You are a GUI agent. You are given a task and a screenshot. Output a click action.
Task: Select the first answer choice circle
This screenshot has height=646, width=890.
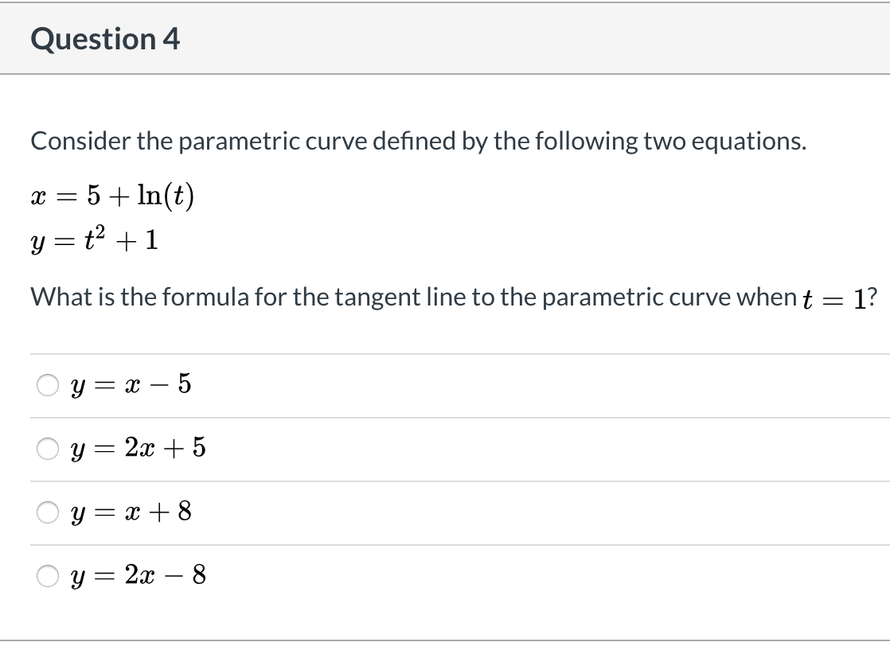tap(47, 384)
